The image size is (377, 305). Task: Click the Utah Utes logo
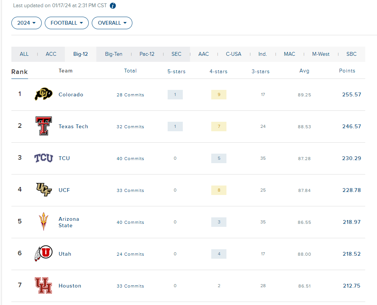coord(44,253)
